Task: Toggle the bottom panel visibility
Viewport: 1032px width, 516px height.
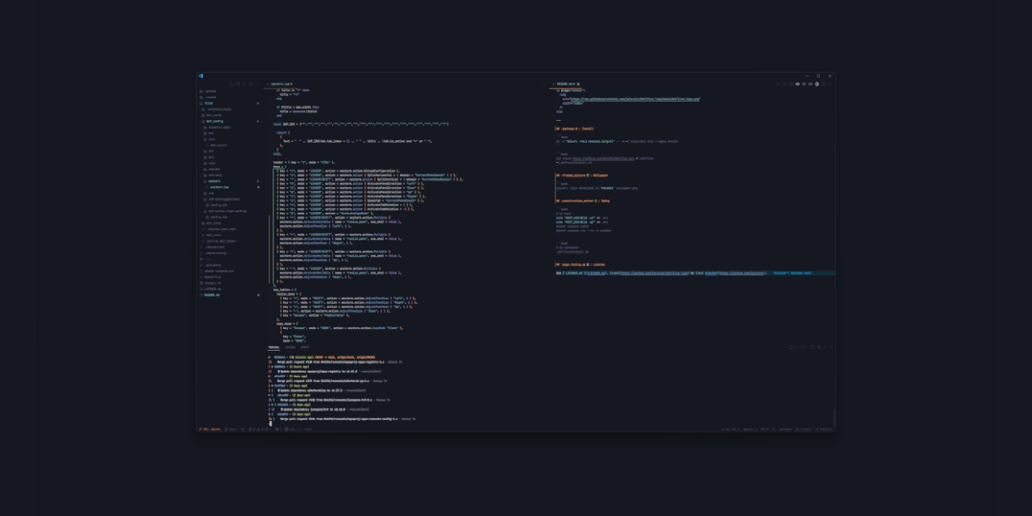Action: (x=804, y=84)
